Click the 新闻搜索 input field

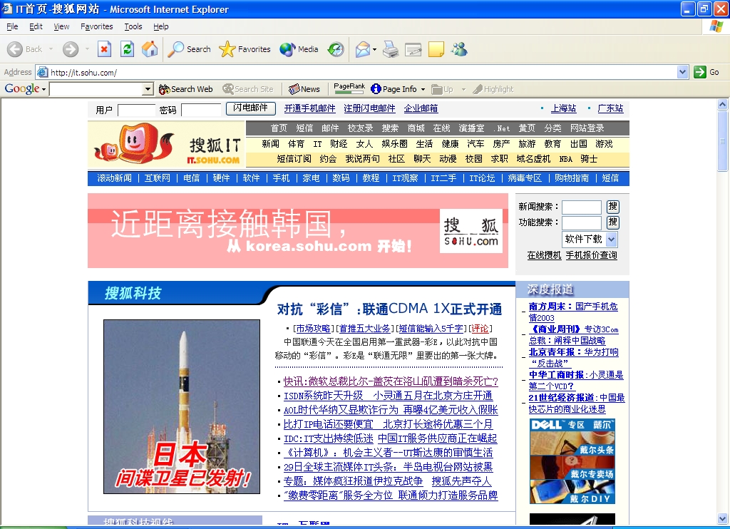click(x=582, y=207)
